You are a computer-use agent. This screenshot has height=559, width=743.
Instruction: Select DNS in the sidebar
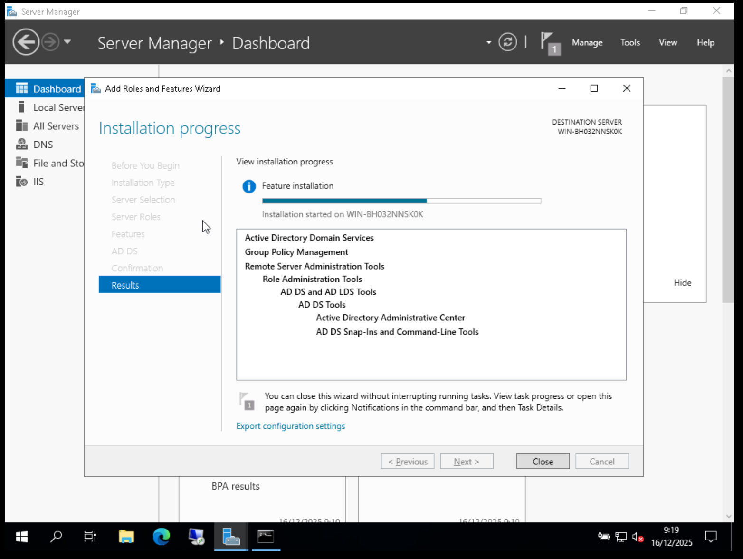pyautogui.click(x=43, y=145)
